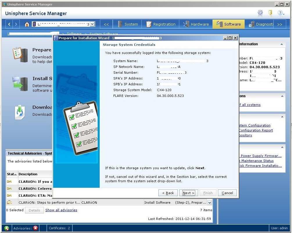Viewport: 292px width, 233px height.
Task: Select the 'CLARiiON: Celerra' advisory row
Action: tap(29, 189)
